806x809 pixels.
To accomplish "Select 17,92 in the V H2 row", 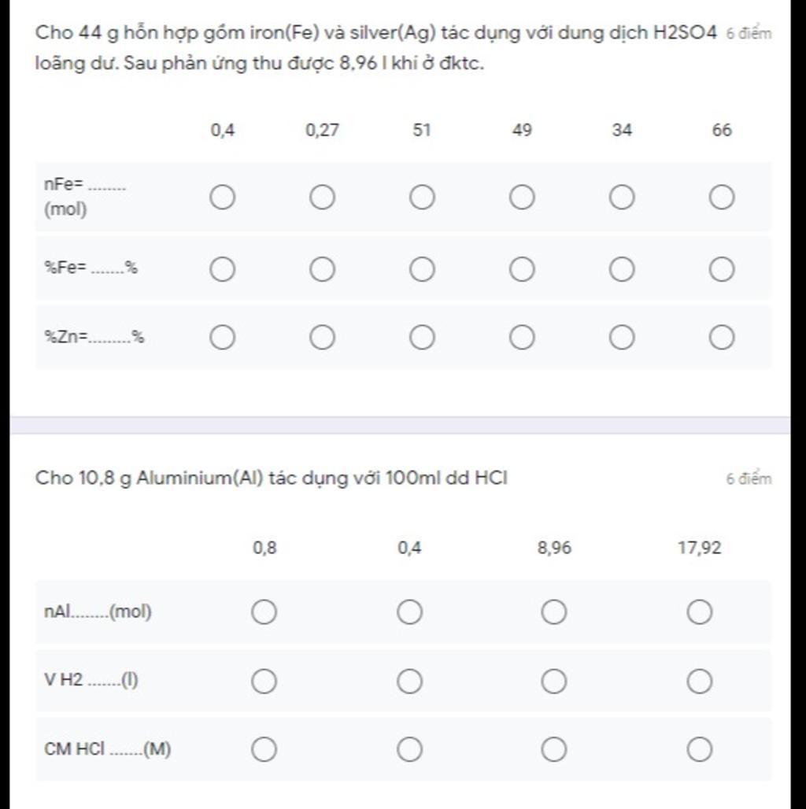I will (700, 681).
